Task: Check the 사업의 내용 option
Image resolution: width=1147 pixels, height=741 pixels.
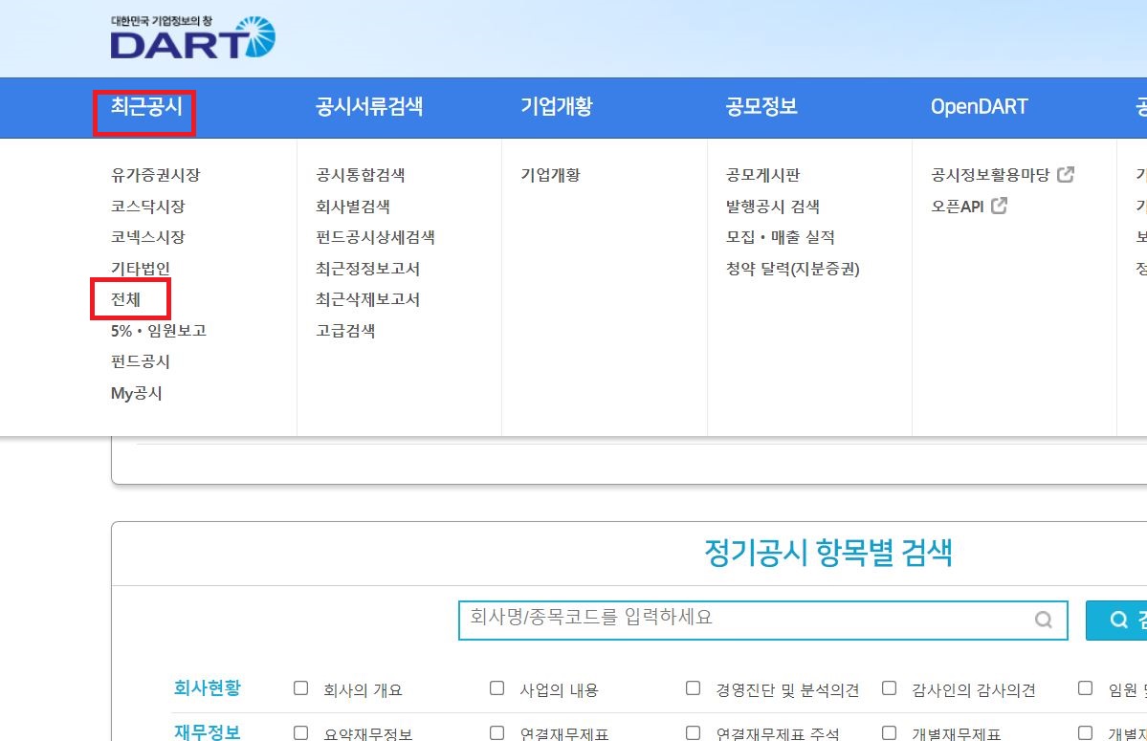Action: coord(496,687)
